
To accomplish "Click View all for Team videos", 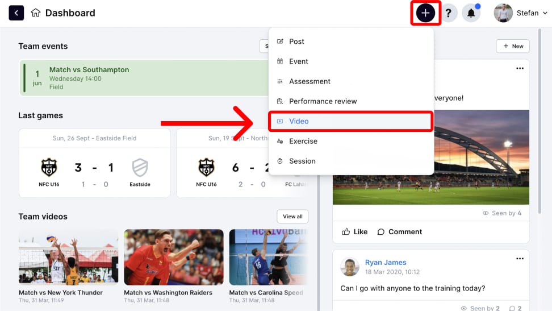I will coord(292,217).
